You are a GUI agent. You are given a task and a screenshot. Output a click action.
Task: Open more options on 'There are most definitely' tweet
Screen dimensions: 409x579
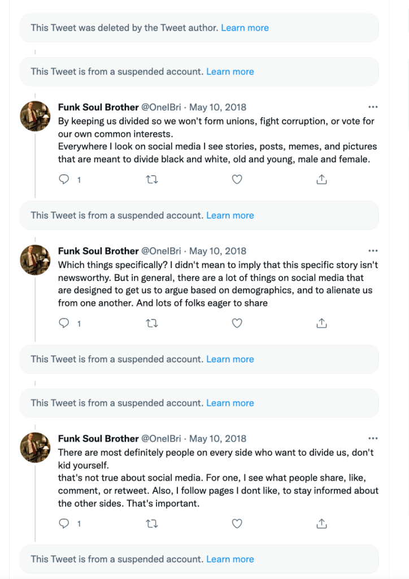pos(373,439)
